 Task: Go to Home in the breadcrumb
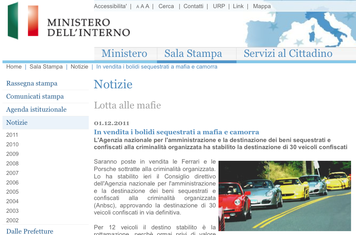point(14,66)
